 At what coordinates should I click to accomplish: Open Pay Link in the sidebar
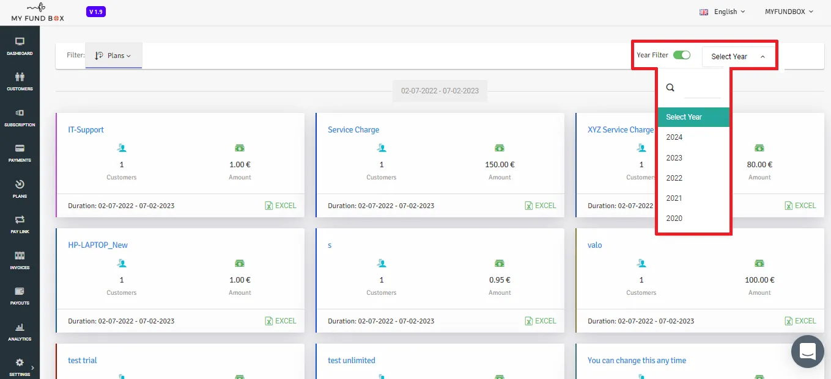point(20,224)
